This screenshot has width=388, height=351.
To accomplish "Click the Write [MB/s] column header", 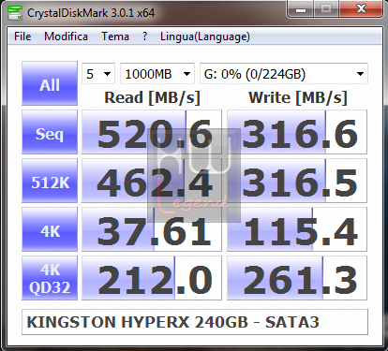I will point(298,97).
